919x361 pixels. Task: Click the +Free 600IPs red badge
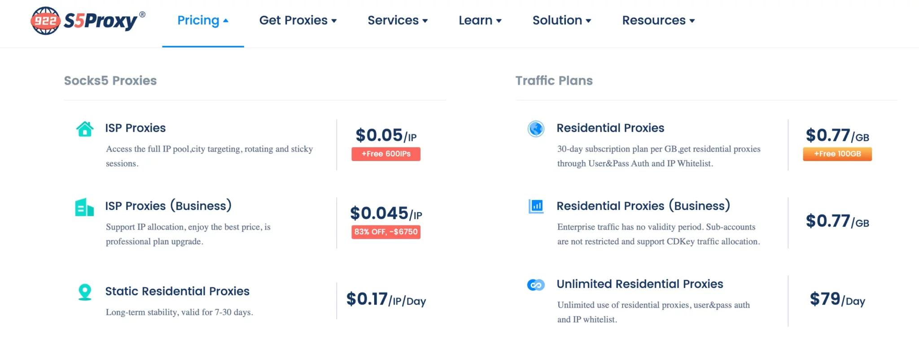coord(386,154)
